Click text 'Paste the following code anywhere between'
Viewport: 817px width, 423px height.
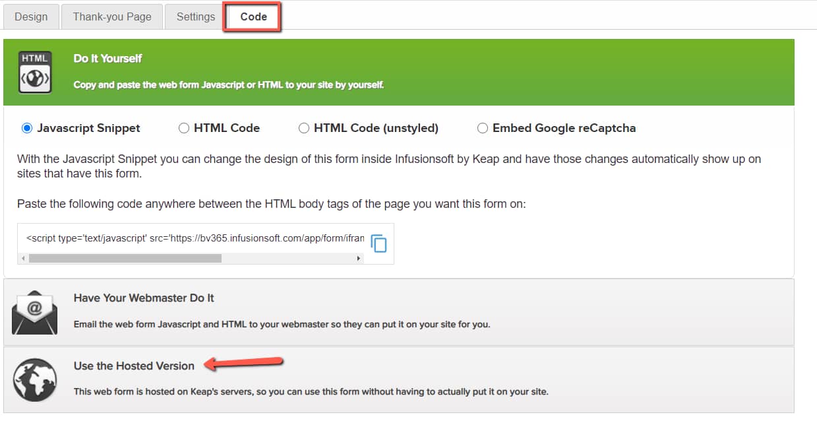pos(272,204)
